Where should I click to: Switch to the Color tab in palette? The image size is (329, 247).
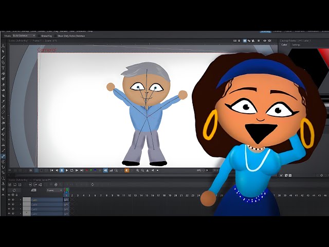tap(284, 45)
